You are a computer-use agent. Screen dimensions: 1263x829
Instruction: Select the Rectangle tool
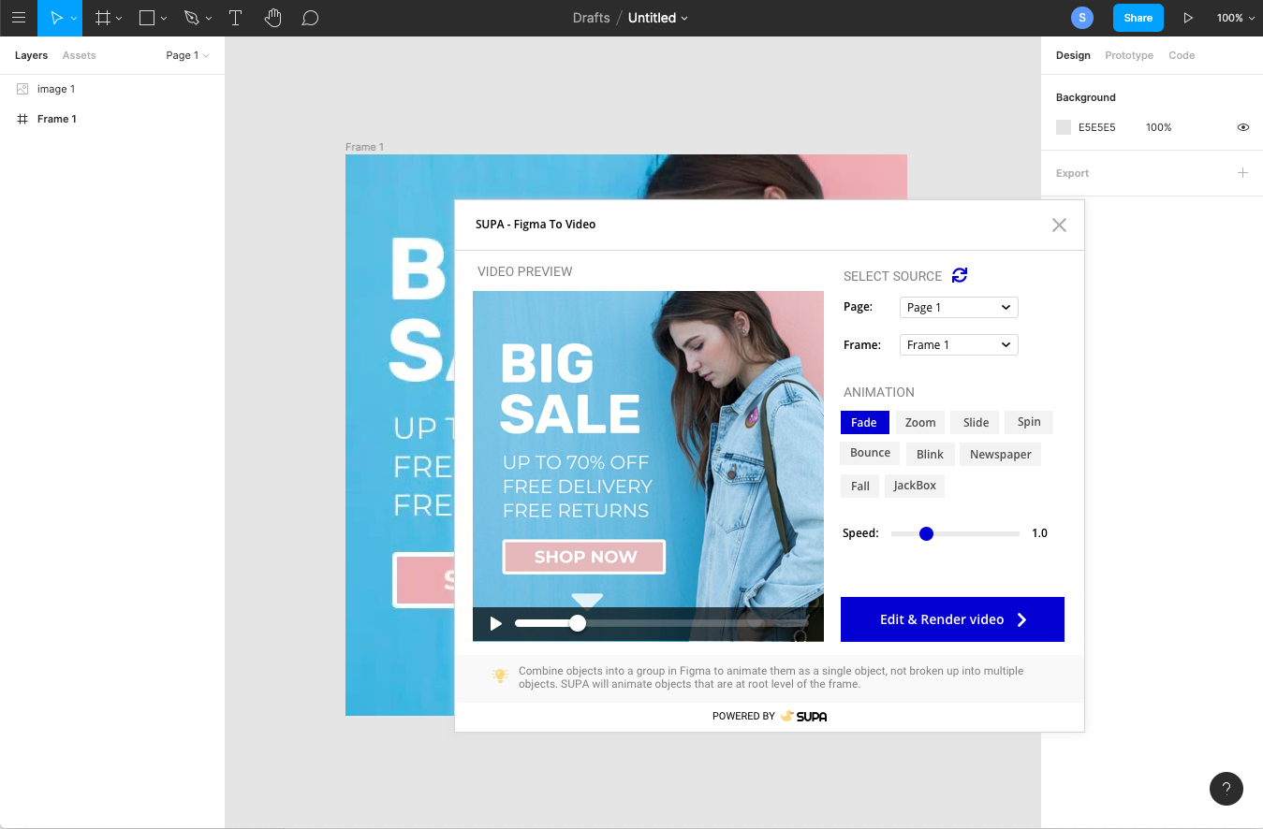[x=147, y=18]
